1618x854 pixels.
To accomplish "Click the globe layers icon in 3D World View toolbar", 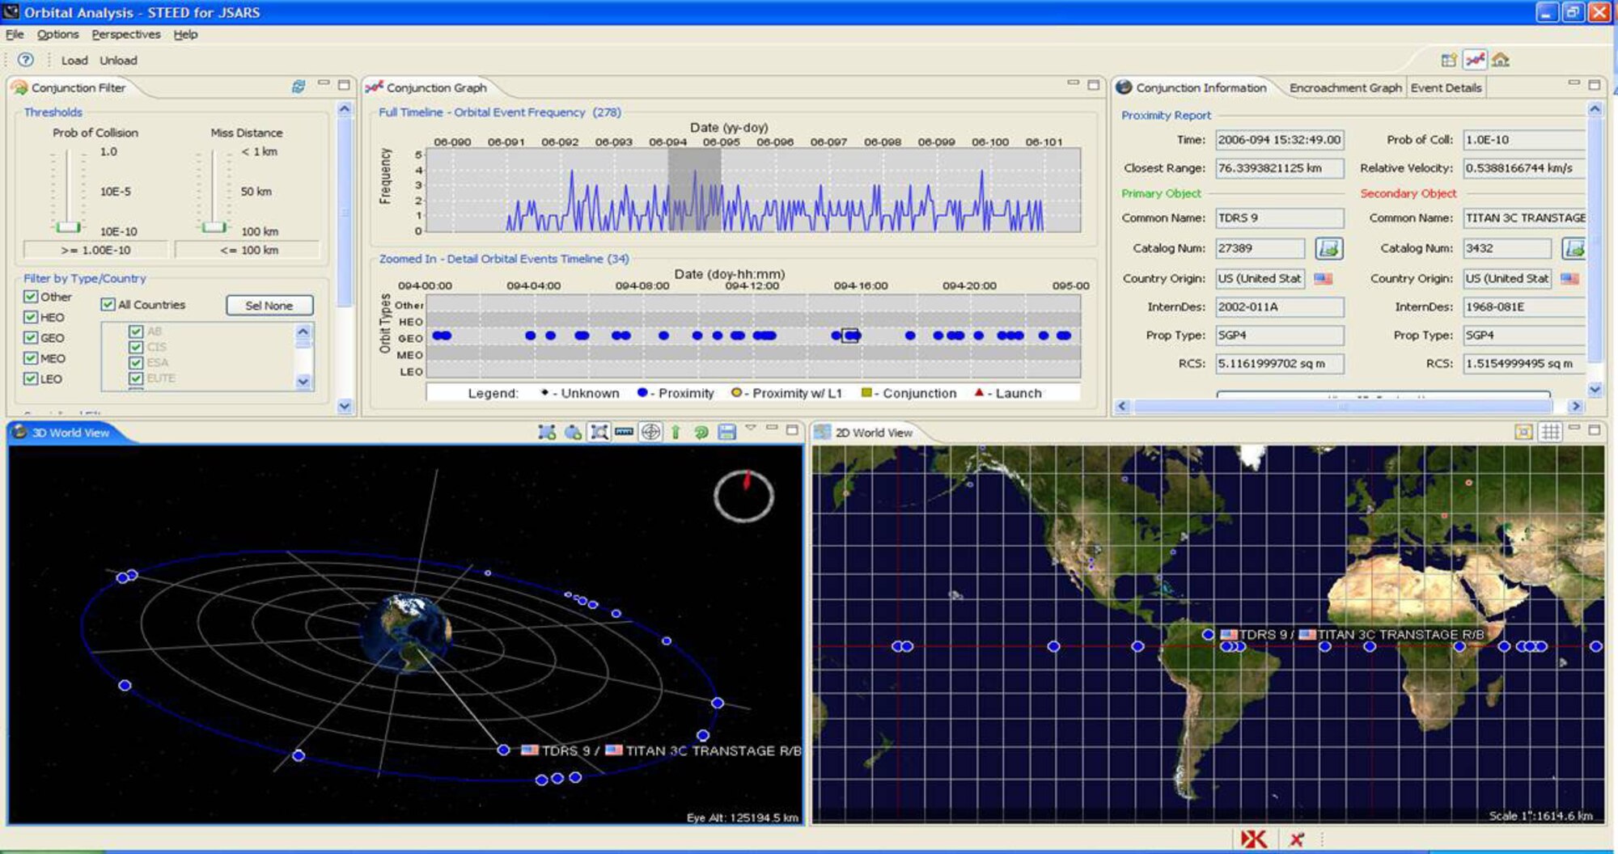I will (x=573, y=433).
